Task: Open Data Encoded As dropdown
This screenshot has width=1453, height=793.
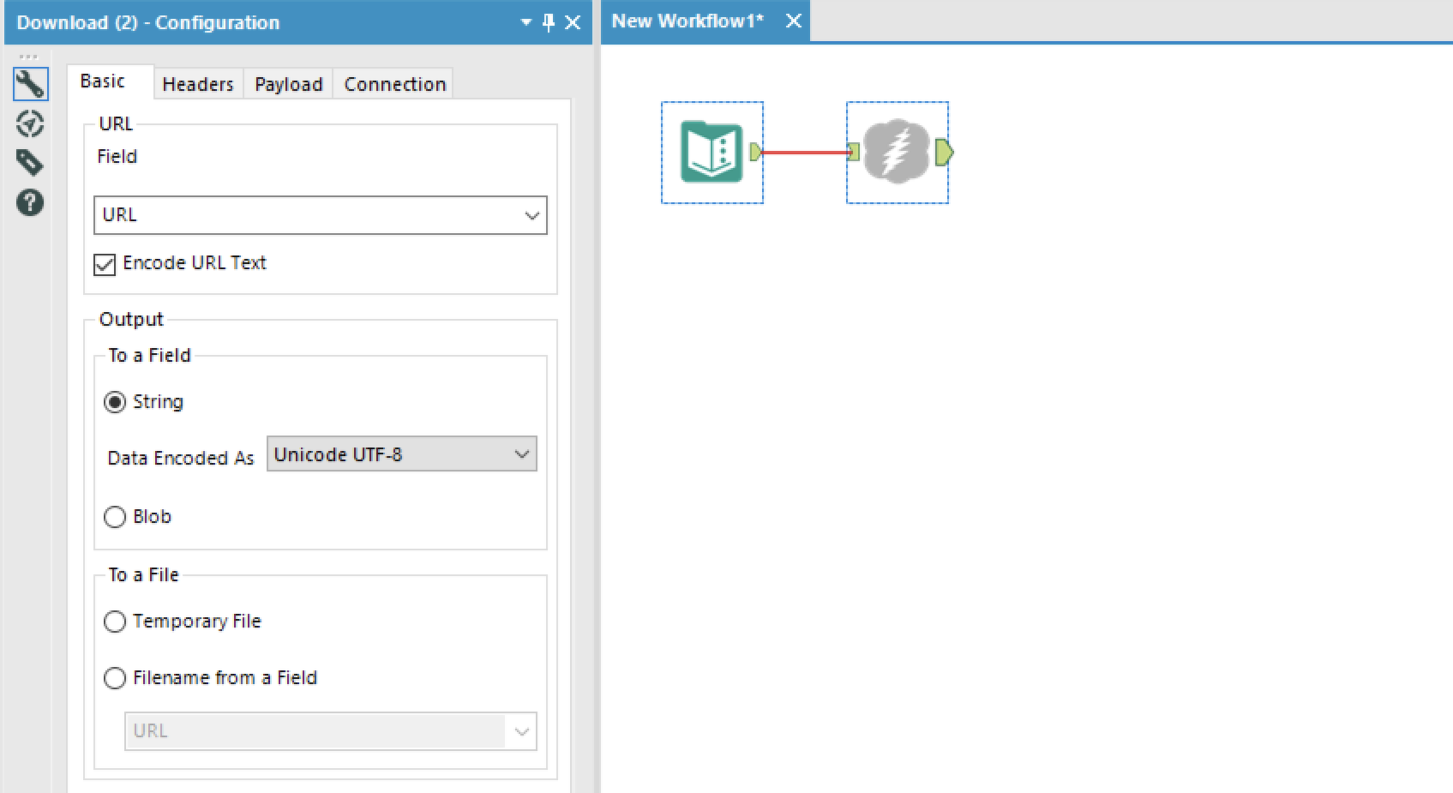Action: click(521, 454)
